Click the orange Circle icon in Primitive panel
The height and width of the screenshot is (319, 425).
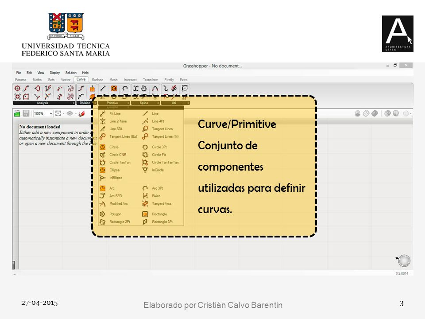pos(114,88)
